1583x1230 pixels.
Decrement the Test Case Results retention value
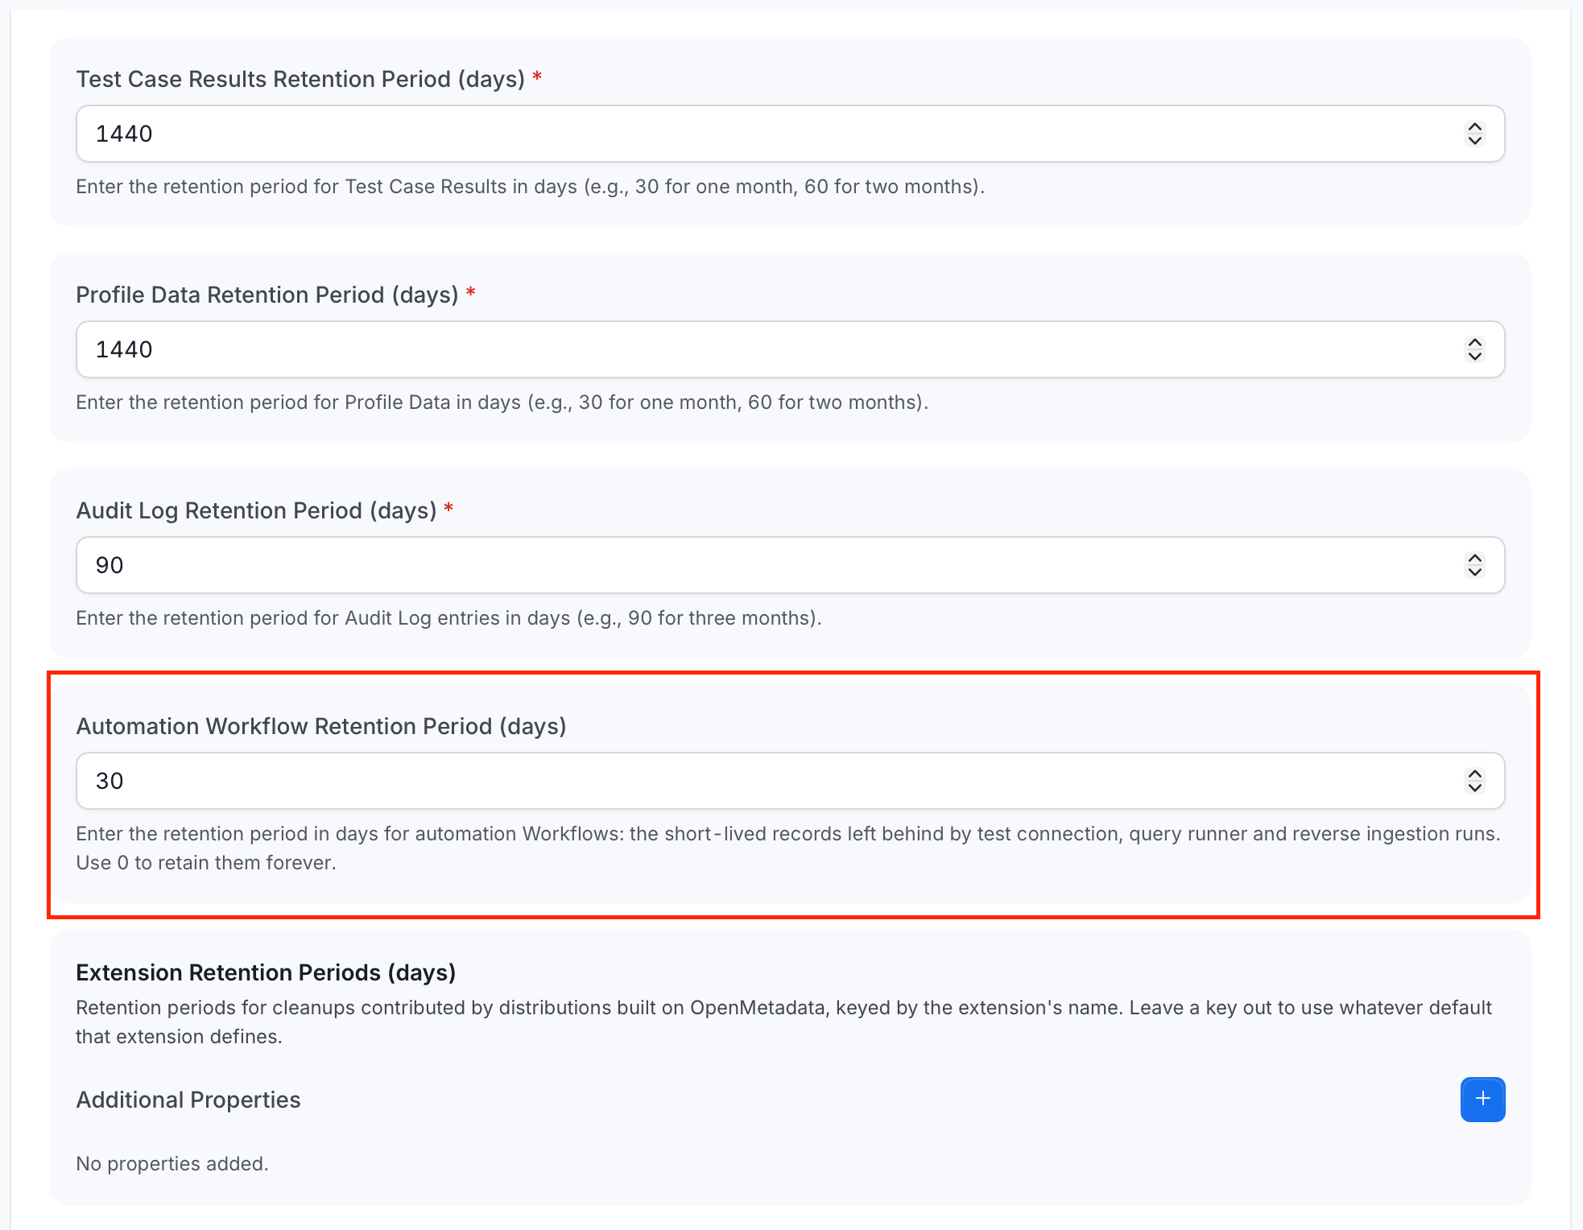point(1474,140)
